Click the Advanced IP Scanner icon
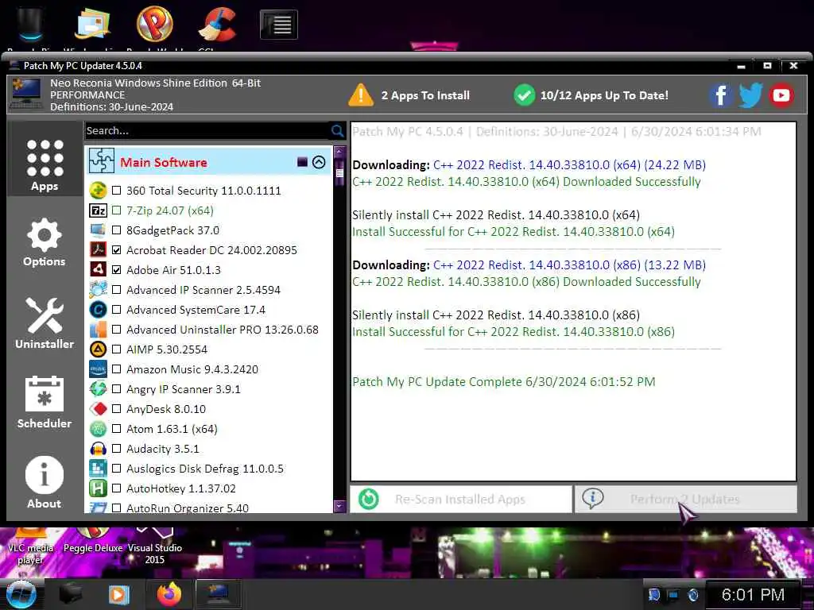814x610 pixels. coord(98,289)
